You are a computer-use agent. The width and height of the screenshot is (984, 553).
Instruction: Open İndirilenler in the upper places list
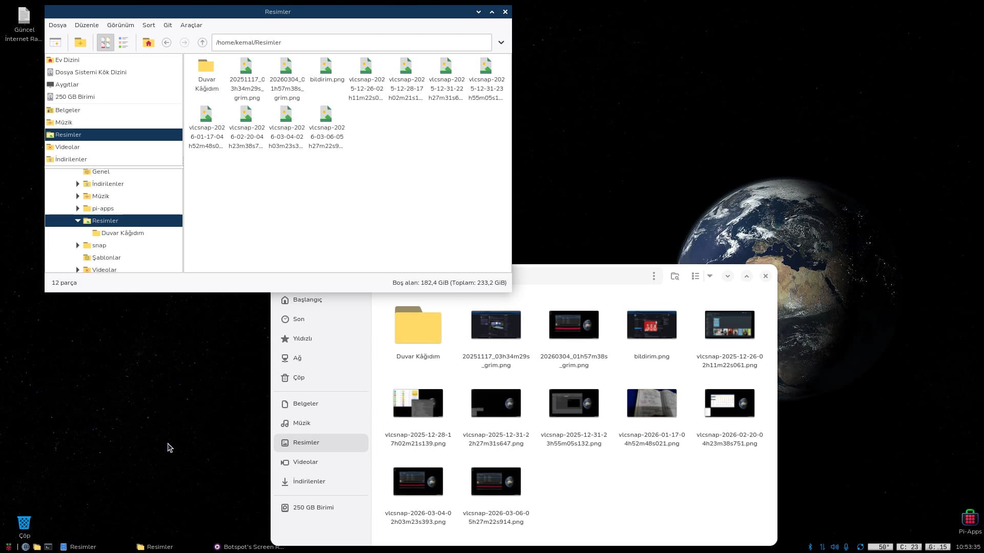point(71,159)
